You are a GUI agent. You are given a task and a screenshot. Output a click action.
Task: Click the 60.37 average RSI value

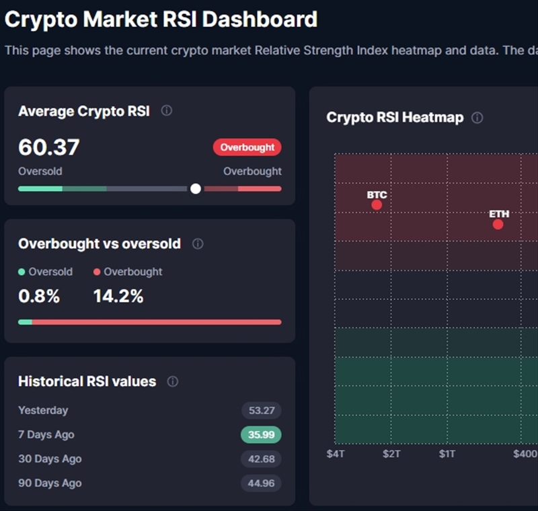pos(48,147)
